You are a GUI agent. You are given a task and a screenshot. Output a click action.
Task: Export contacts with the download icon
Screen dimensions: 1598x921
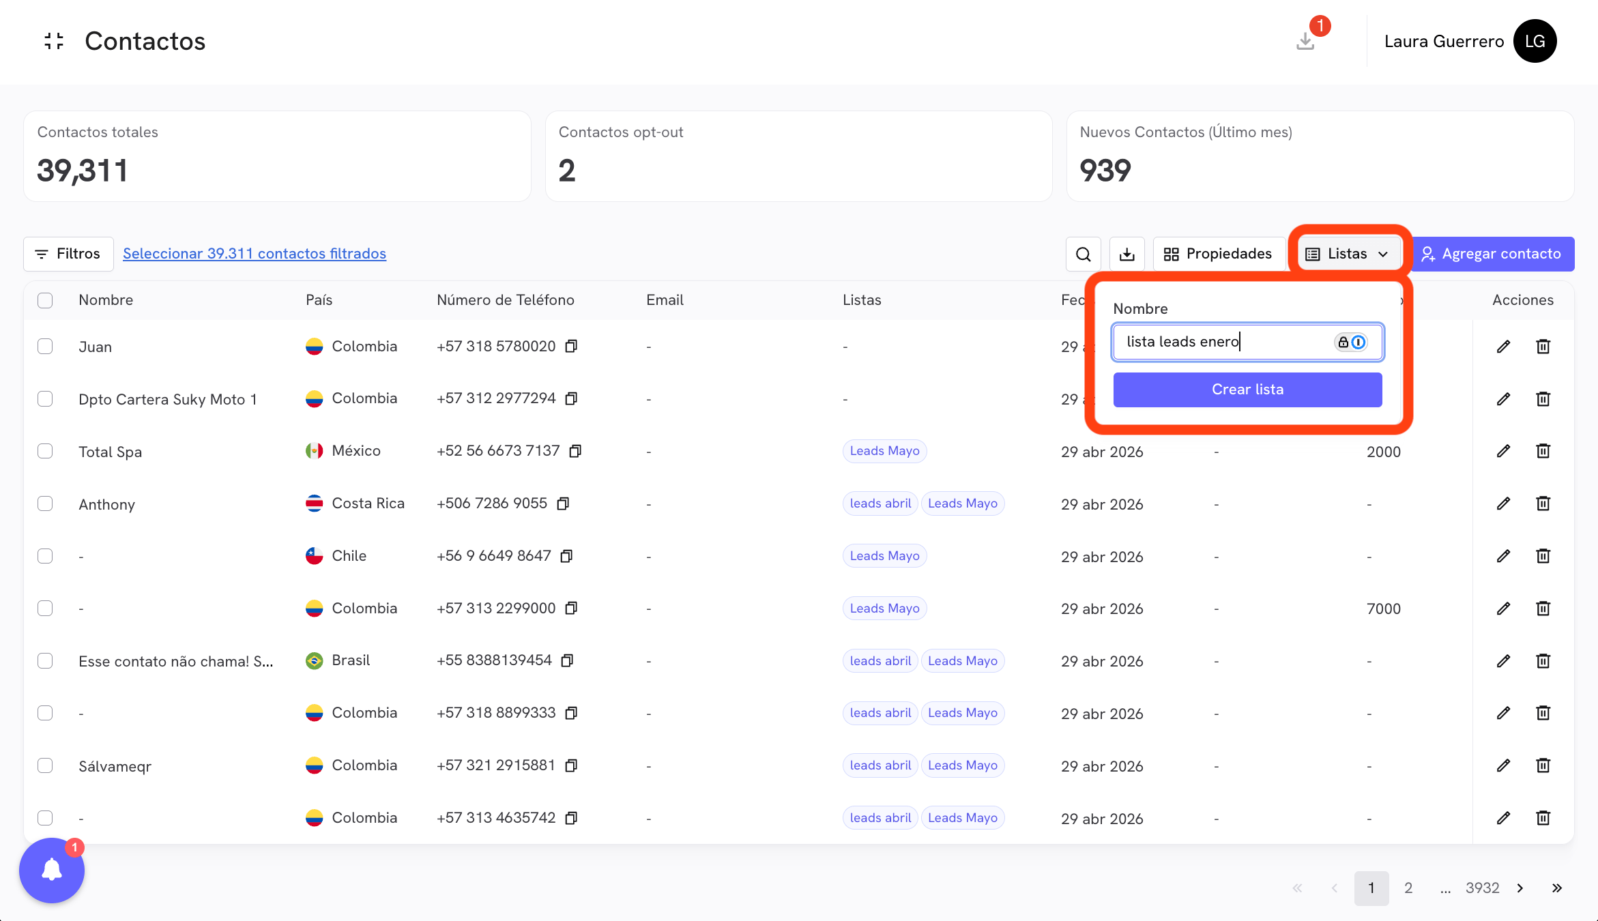(x=1127, y=254)
